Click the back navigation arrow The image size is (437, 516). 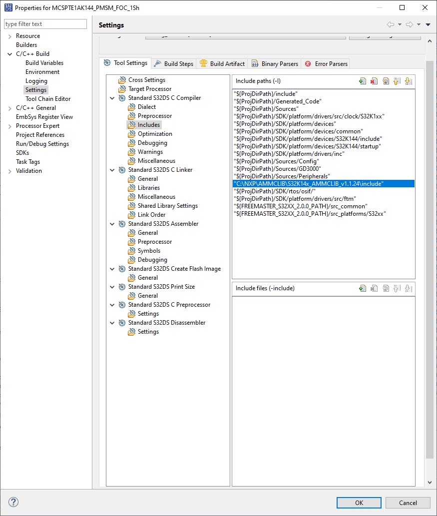(390, 24)
